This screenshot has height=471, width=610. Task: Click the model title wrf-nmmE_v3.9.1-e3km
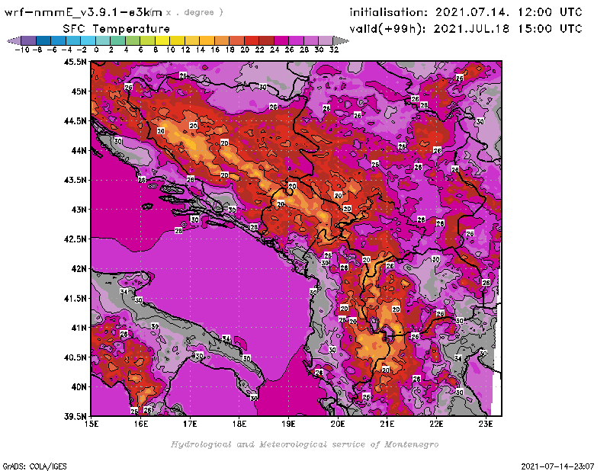pyautogui.click(x=83, y=12)
